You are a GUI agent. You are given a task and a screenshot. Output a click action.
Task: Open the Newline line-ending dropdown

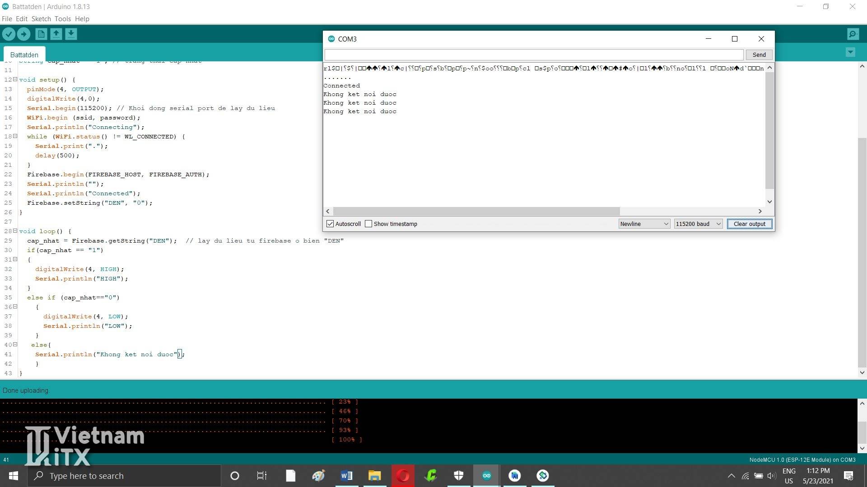coord(644,224)
